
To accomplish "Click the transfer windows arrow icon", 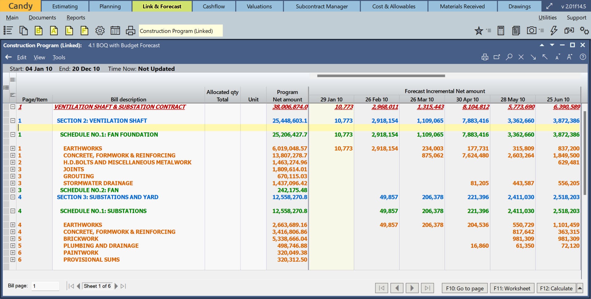I will pyautogui.click(x=569, y=30).
